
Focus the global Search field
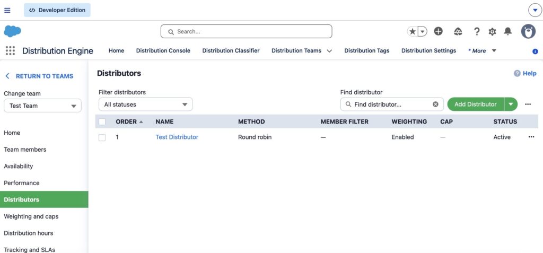[x=246, y=31]
